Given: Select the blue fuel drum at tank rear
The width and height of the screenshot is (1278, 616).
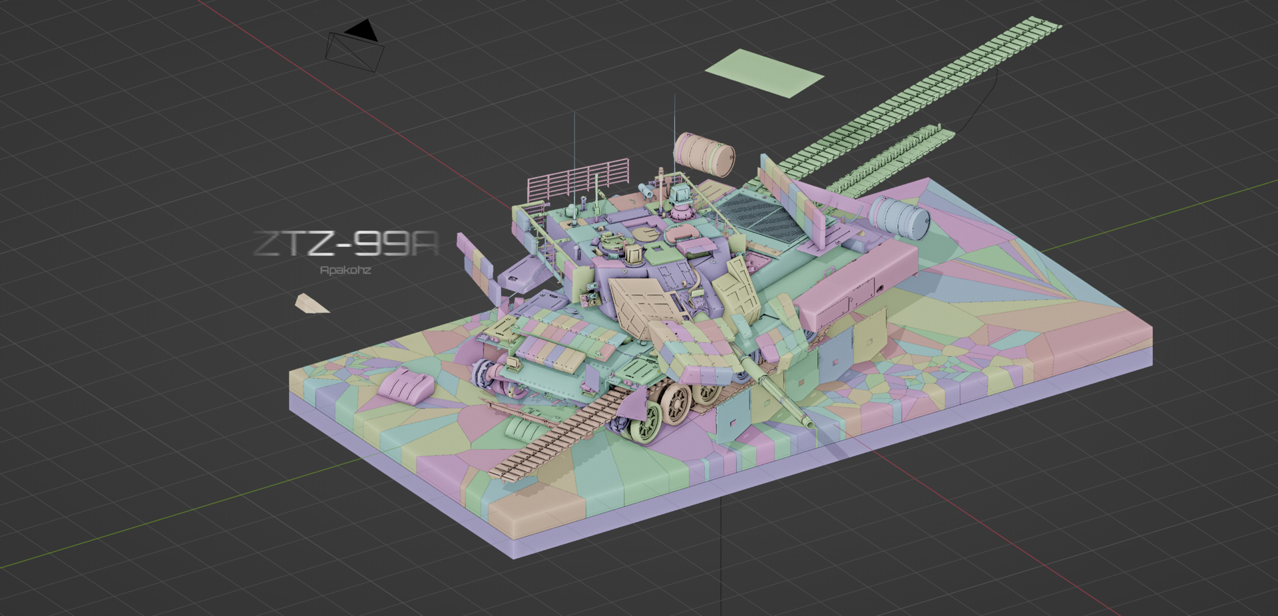Looking at the screenshot, I should [x=898, y=216].
